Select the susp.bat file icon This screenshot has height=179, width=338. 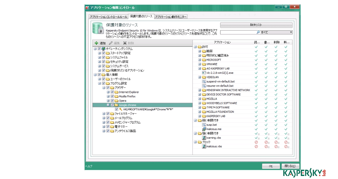[204, 125]
